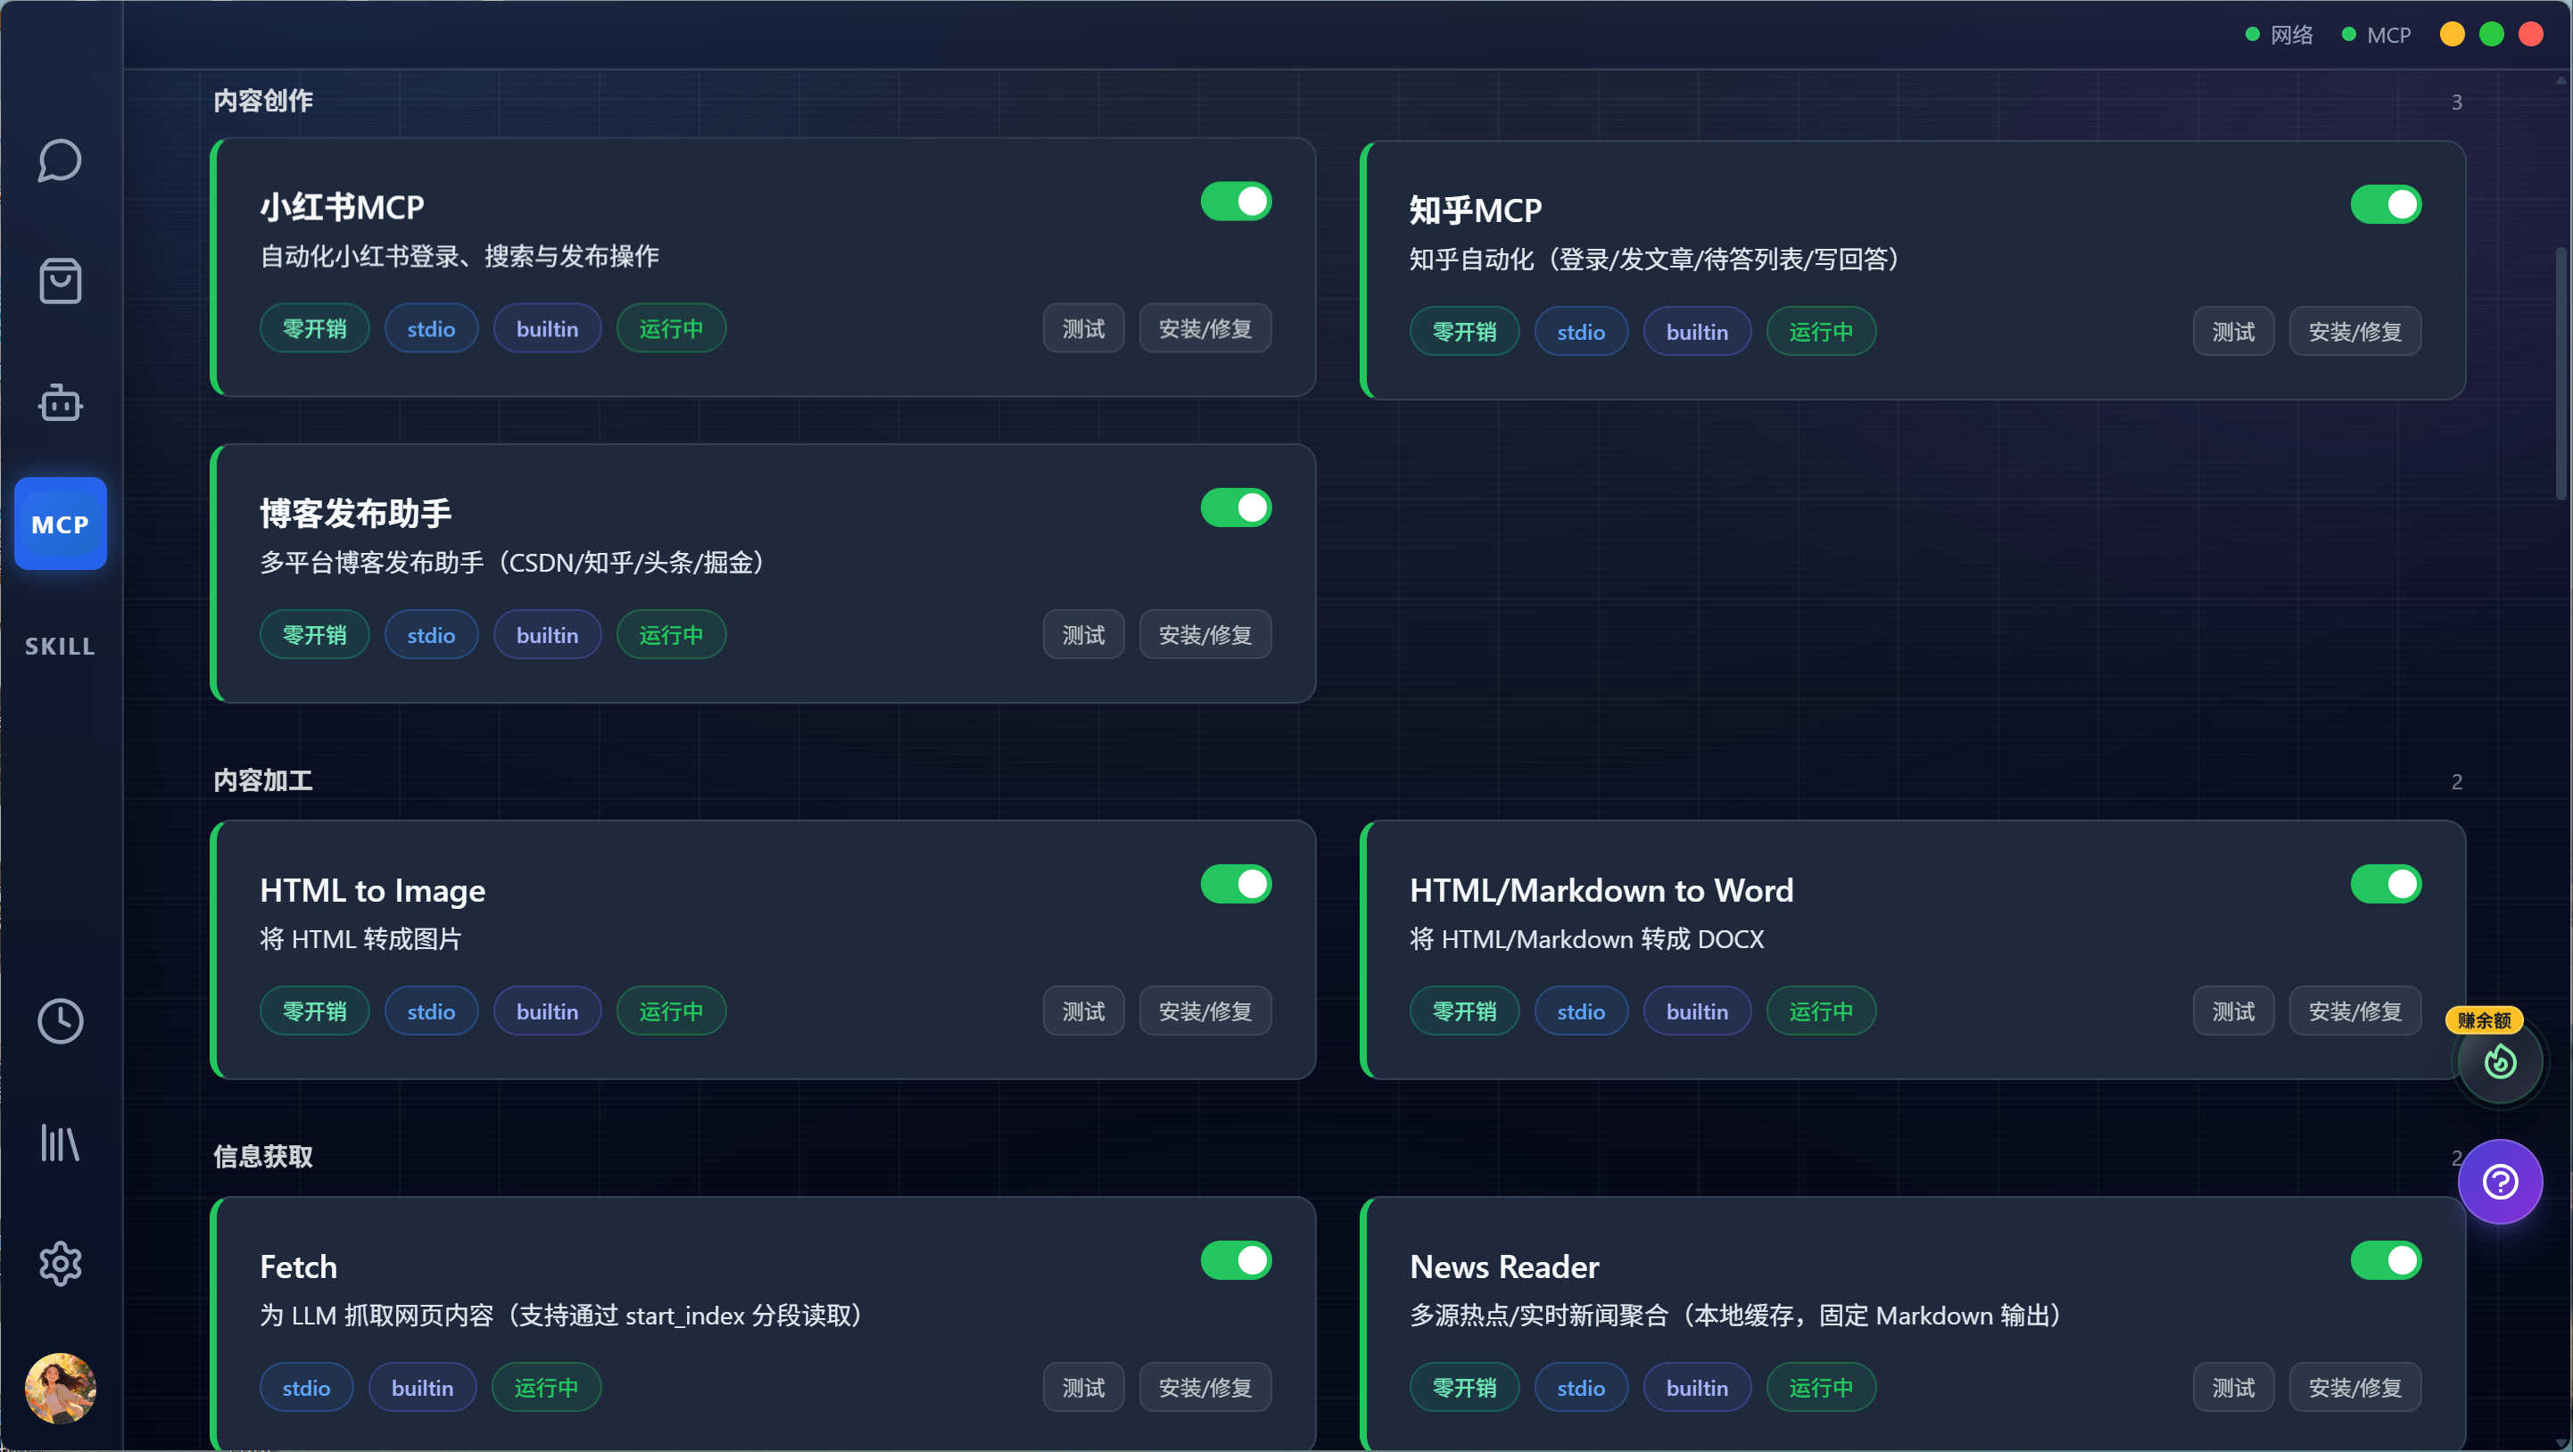Switch to the SKILL sidebar tab
2573x1452 pixels.
60,646
